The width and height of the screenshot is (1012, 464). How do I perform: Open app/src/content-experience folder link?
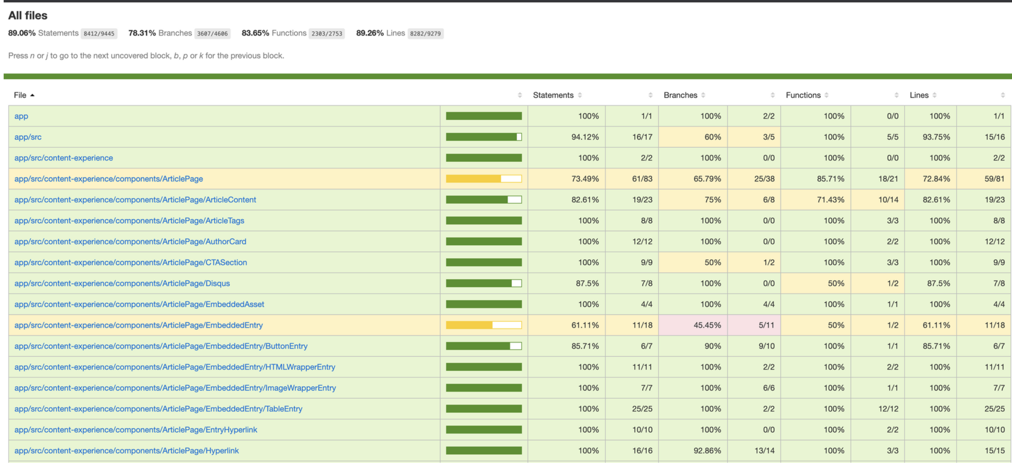pyautogui.click(x=64, y=158)
